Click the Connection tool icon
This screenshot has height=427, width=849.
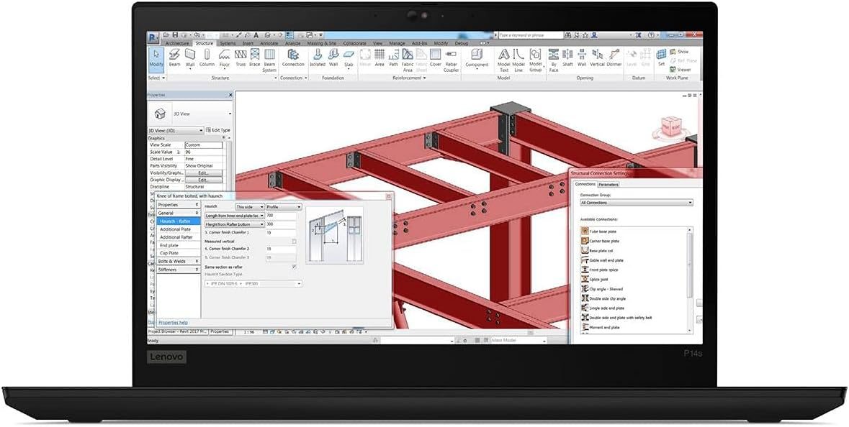click(293, 58)
